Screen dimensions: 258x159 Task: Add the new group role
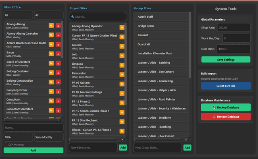click(x=187, y=147)
